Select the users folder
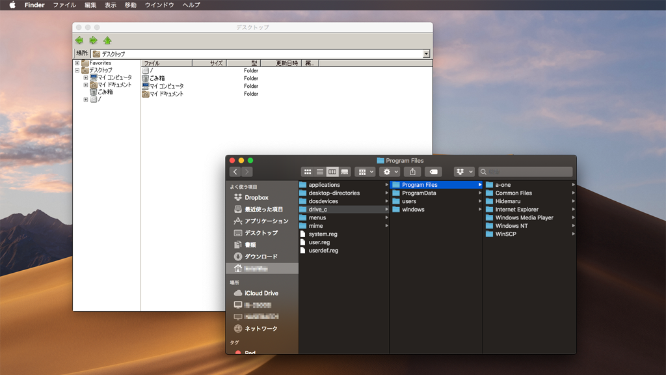The height and width of the screenshot is (375, 666). pyautogui.click(x=436, y=201)
